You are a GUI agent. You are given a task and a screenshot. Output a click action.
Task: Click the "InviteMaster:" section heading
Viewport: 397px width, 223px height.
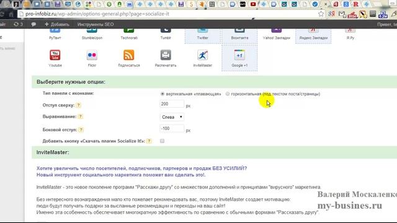(53, 152)
